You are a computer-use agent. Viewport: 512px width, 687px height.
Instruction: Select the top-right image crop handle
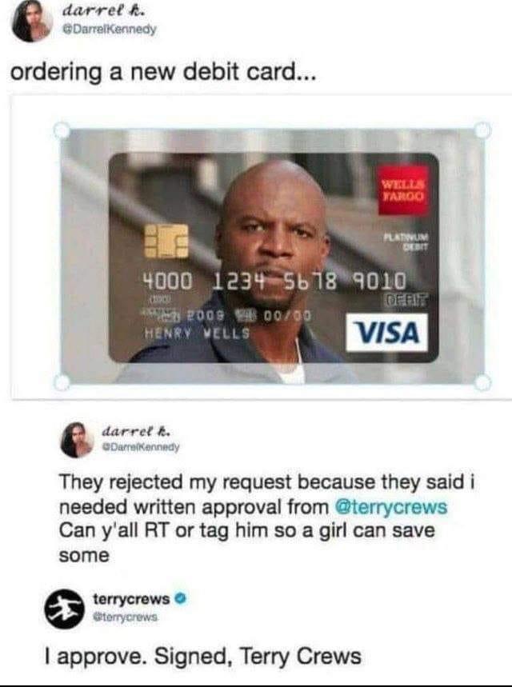point(482,130)
